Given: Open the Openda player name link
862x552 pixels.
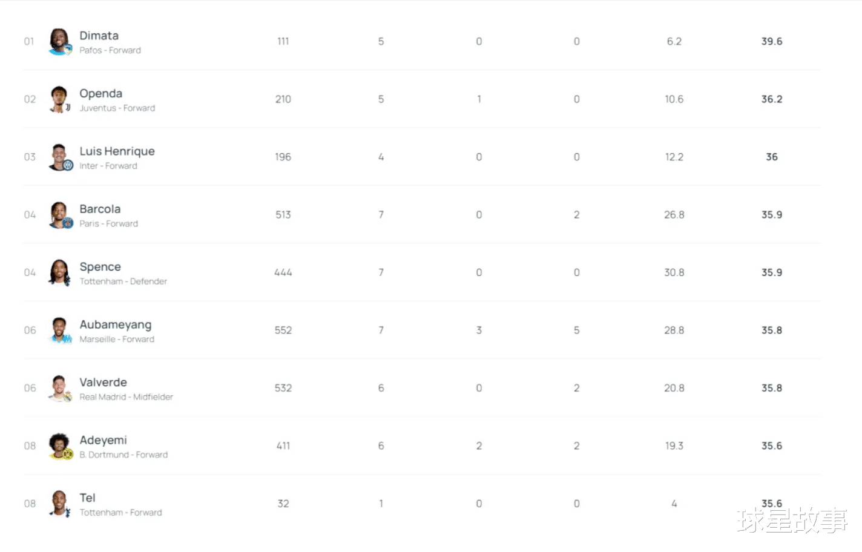Looking at the screenshot, I should click(100, 94).
